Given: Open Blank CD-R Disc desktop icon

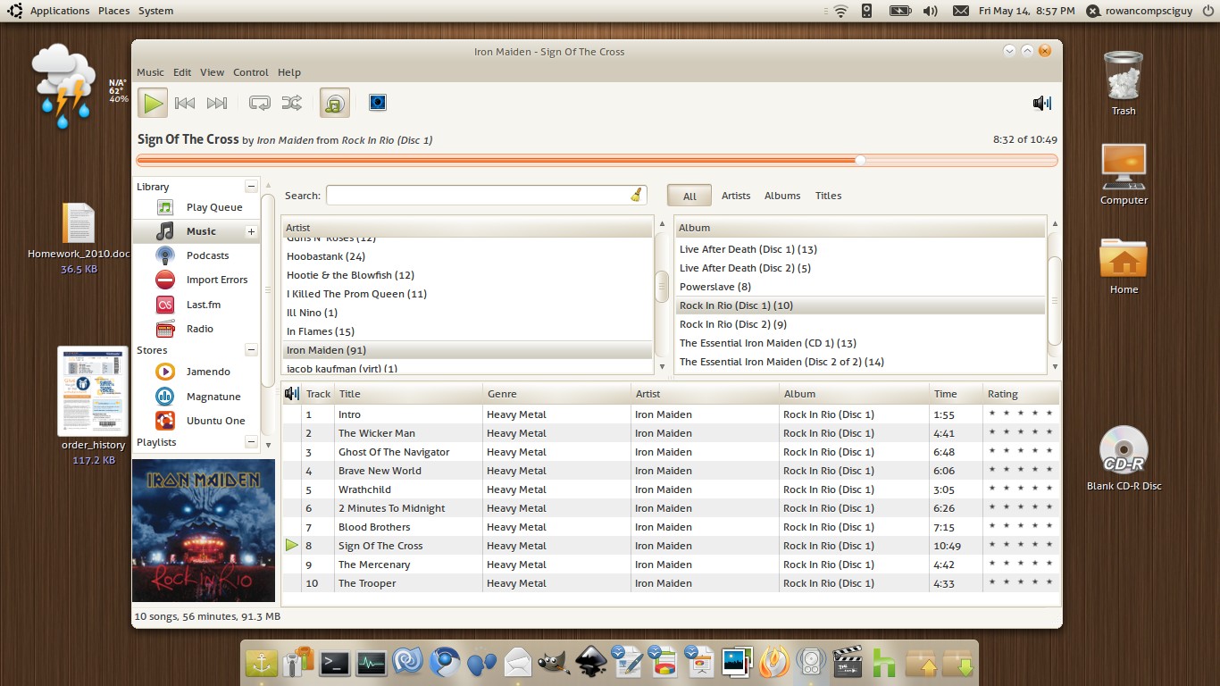Looking at the screenshot, I should 1124,458.
